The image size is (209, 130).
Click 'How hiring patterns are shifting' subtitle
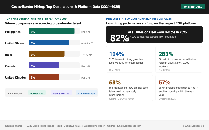pos(151,23)
